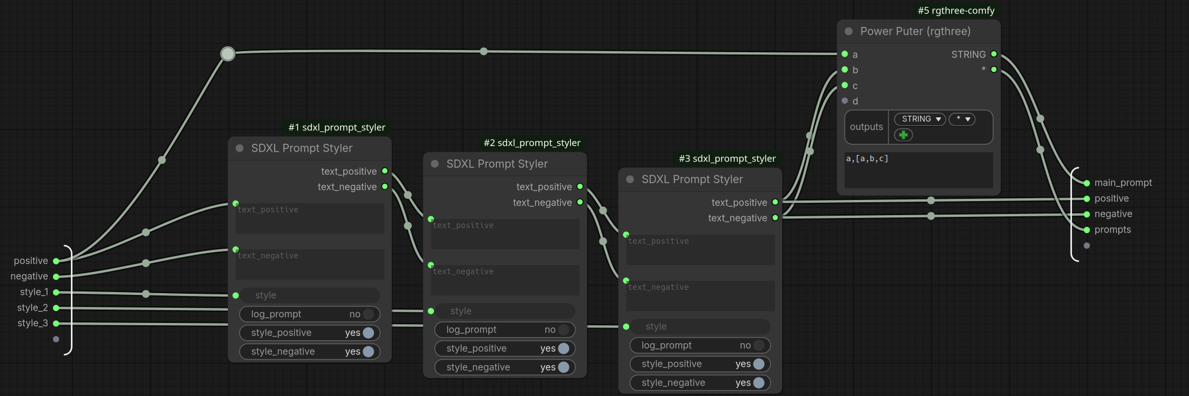Toggle style_positive on #2 SDXL Prompt Styler
The width and height of the screenshot is (1189, 396).
(x=505, y=348)
